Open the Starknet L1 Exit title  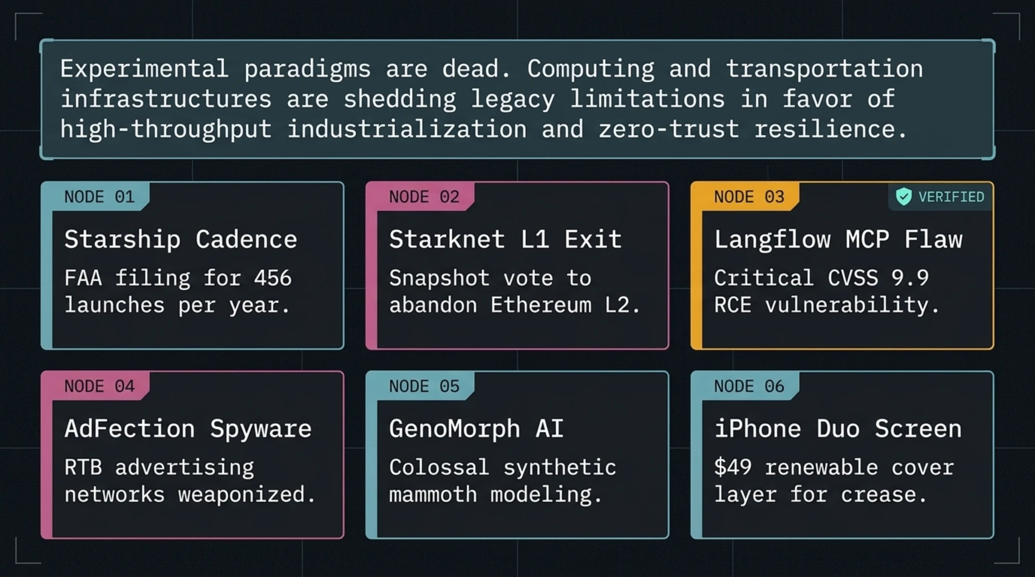point(505,239)
